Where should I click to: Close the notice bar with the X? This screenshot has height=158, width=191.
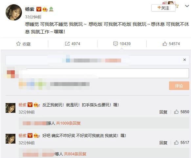click(x=184, y=60)
